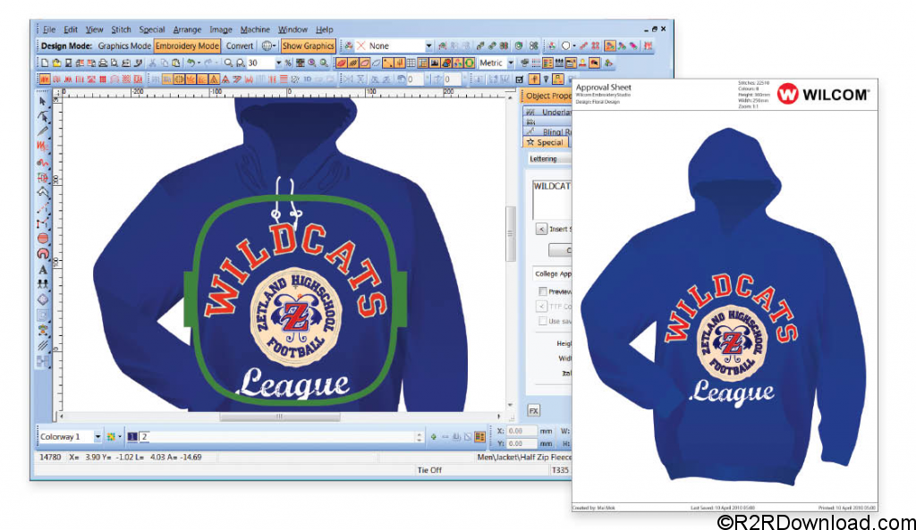The height and width of the screenshot is (530, 916).
Task: Toggle the Preview checkbox
Action: click(x=543, y=291)
